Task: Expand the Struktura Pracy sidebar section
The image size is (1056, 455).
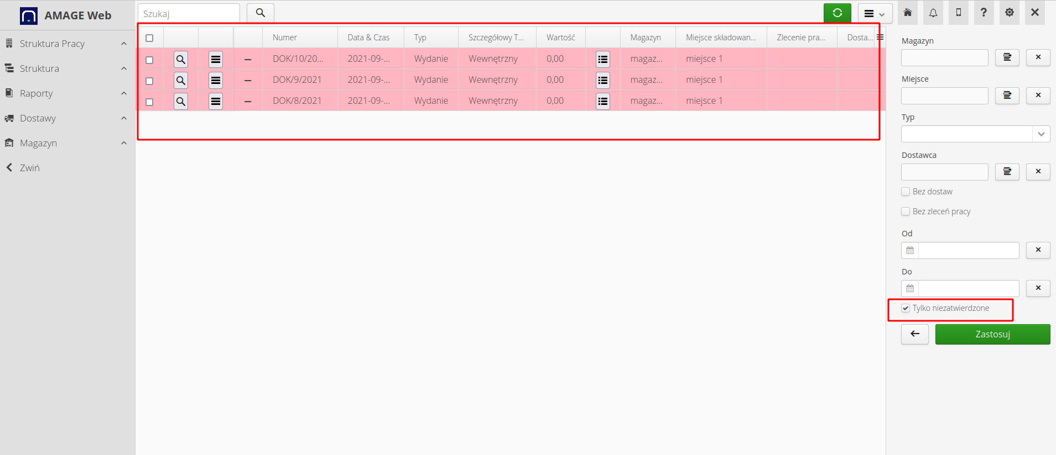Action: click(66, 44)
